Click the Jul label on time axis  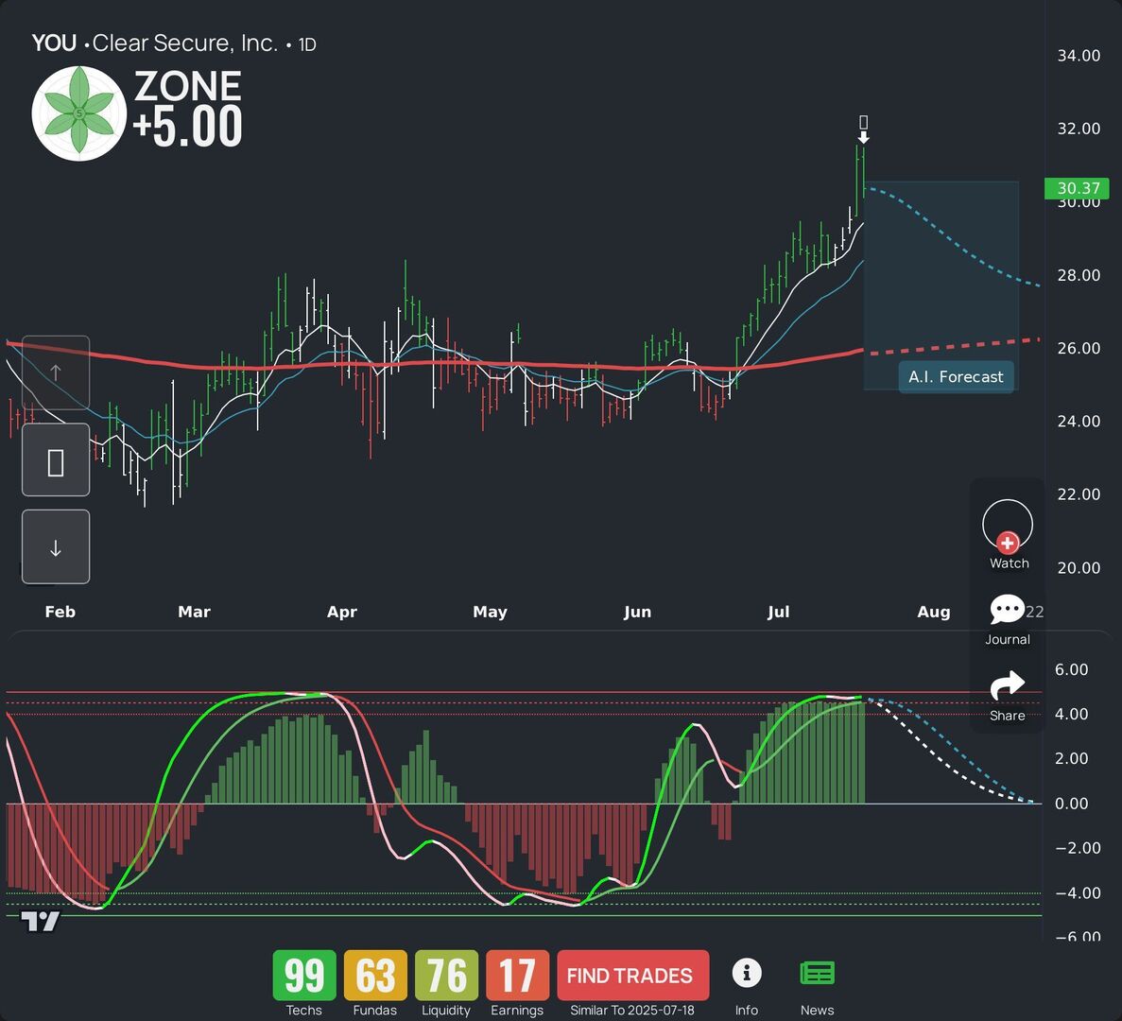[779, 612]
